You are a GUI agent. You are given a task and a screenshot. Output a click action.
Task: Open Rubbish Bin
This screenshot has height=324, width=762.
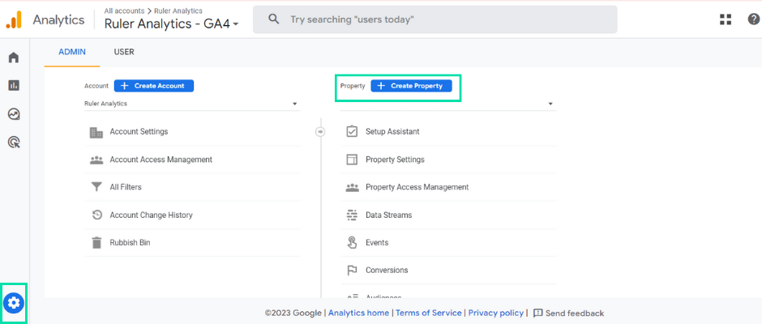tap(130, 242)
